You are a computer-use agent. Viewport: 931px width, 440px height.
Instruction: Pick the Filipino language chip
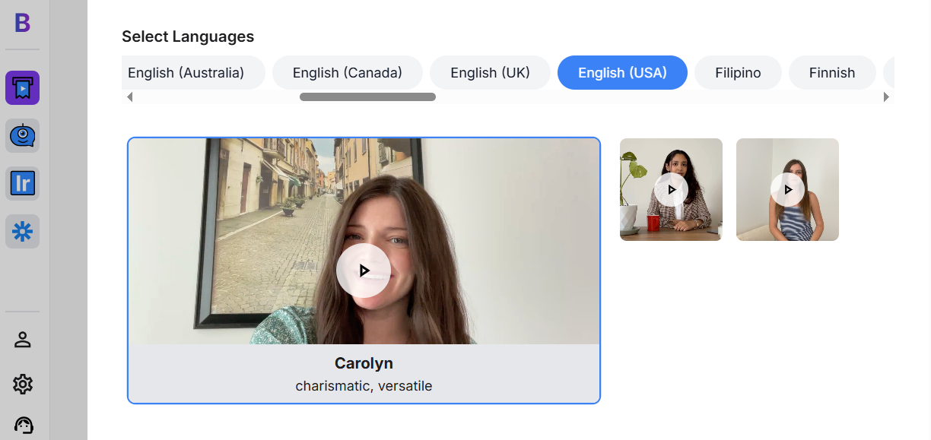pos(738,73)
